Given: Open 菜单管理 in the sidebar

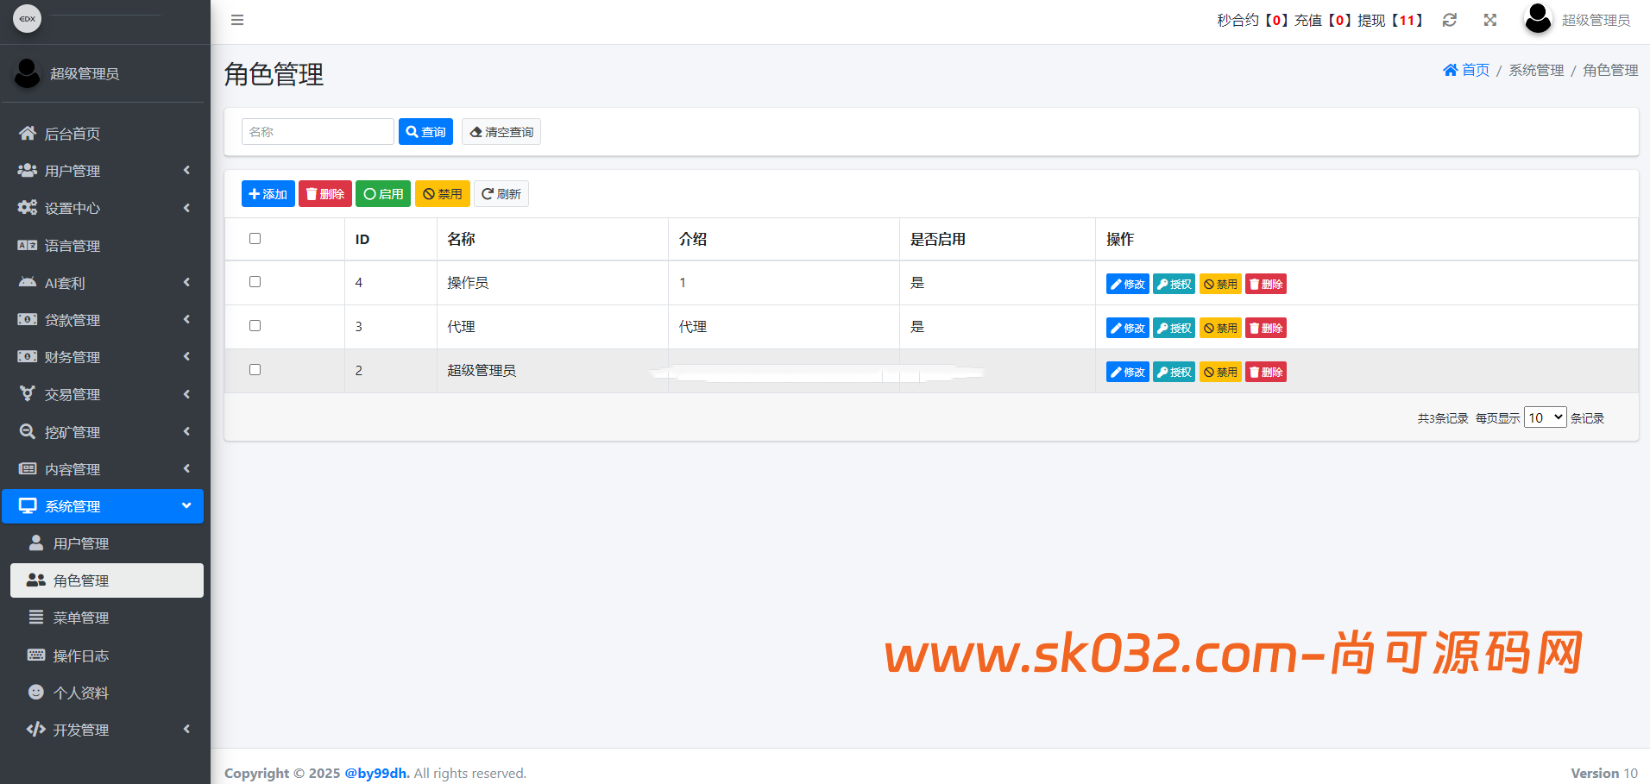Looking at the screenshot, I should 81,618.
